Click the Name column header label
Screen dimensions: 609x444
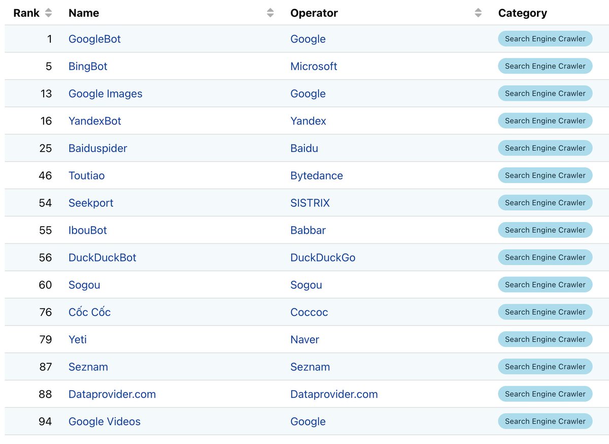(84, 13)
